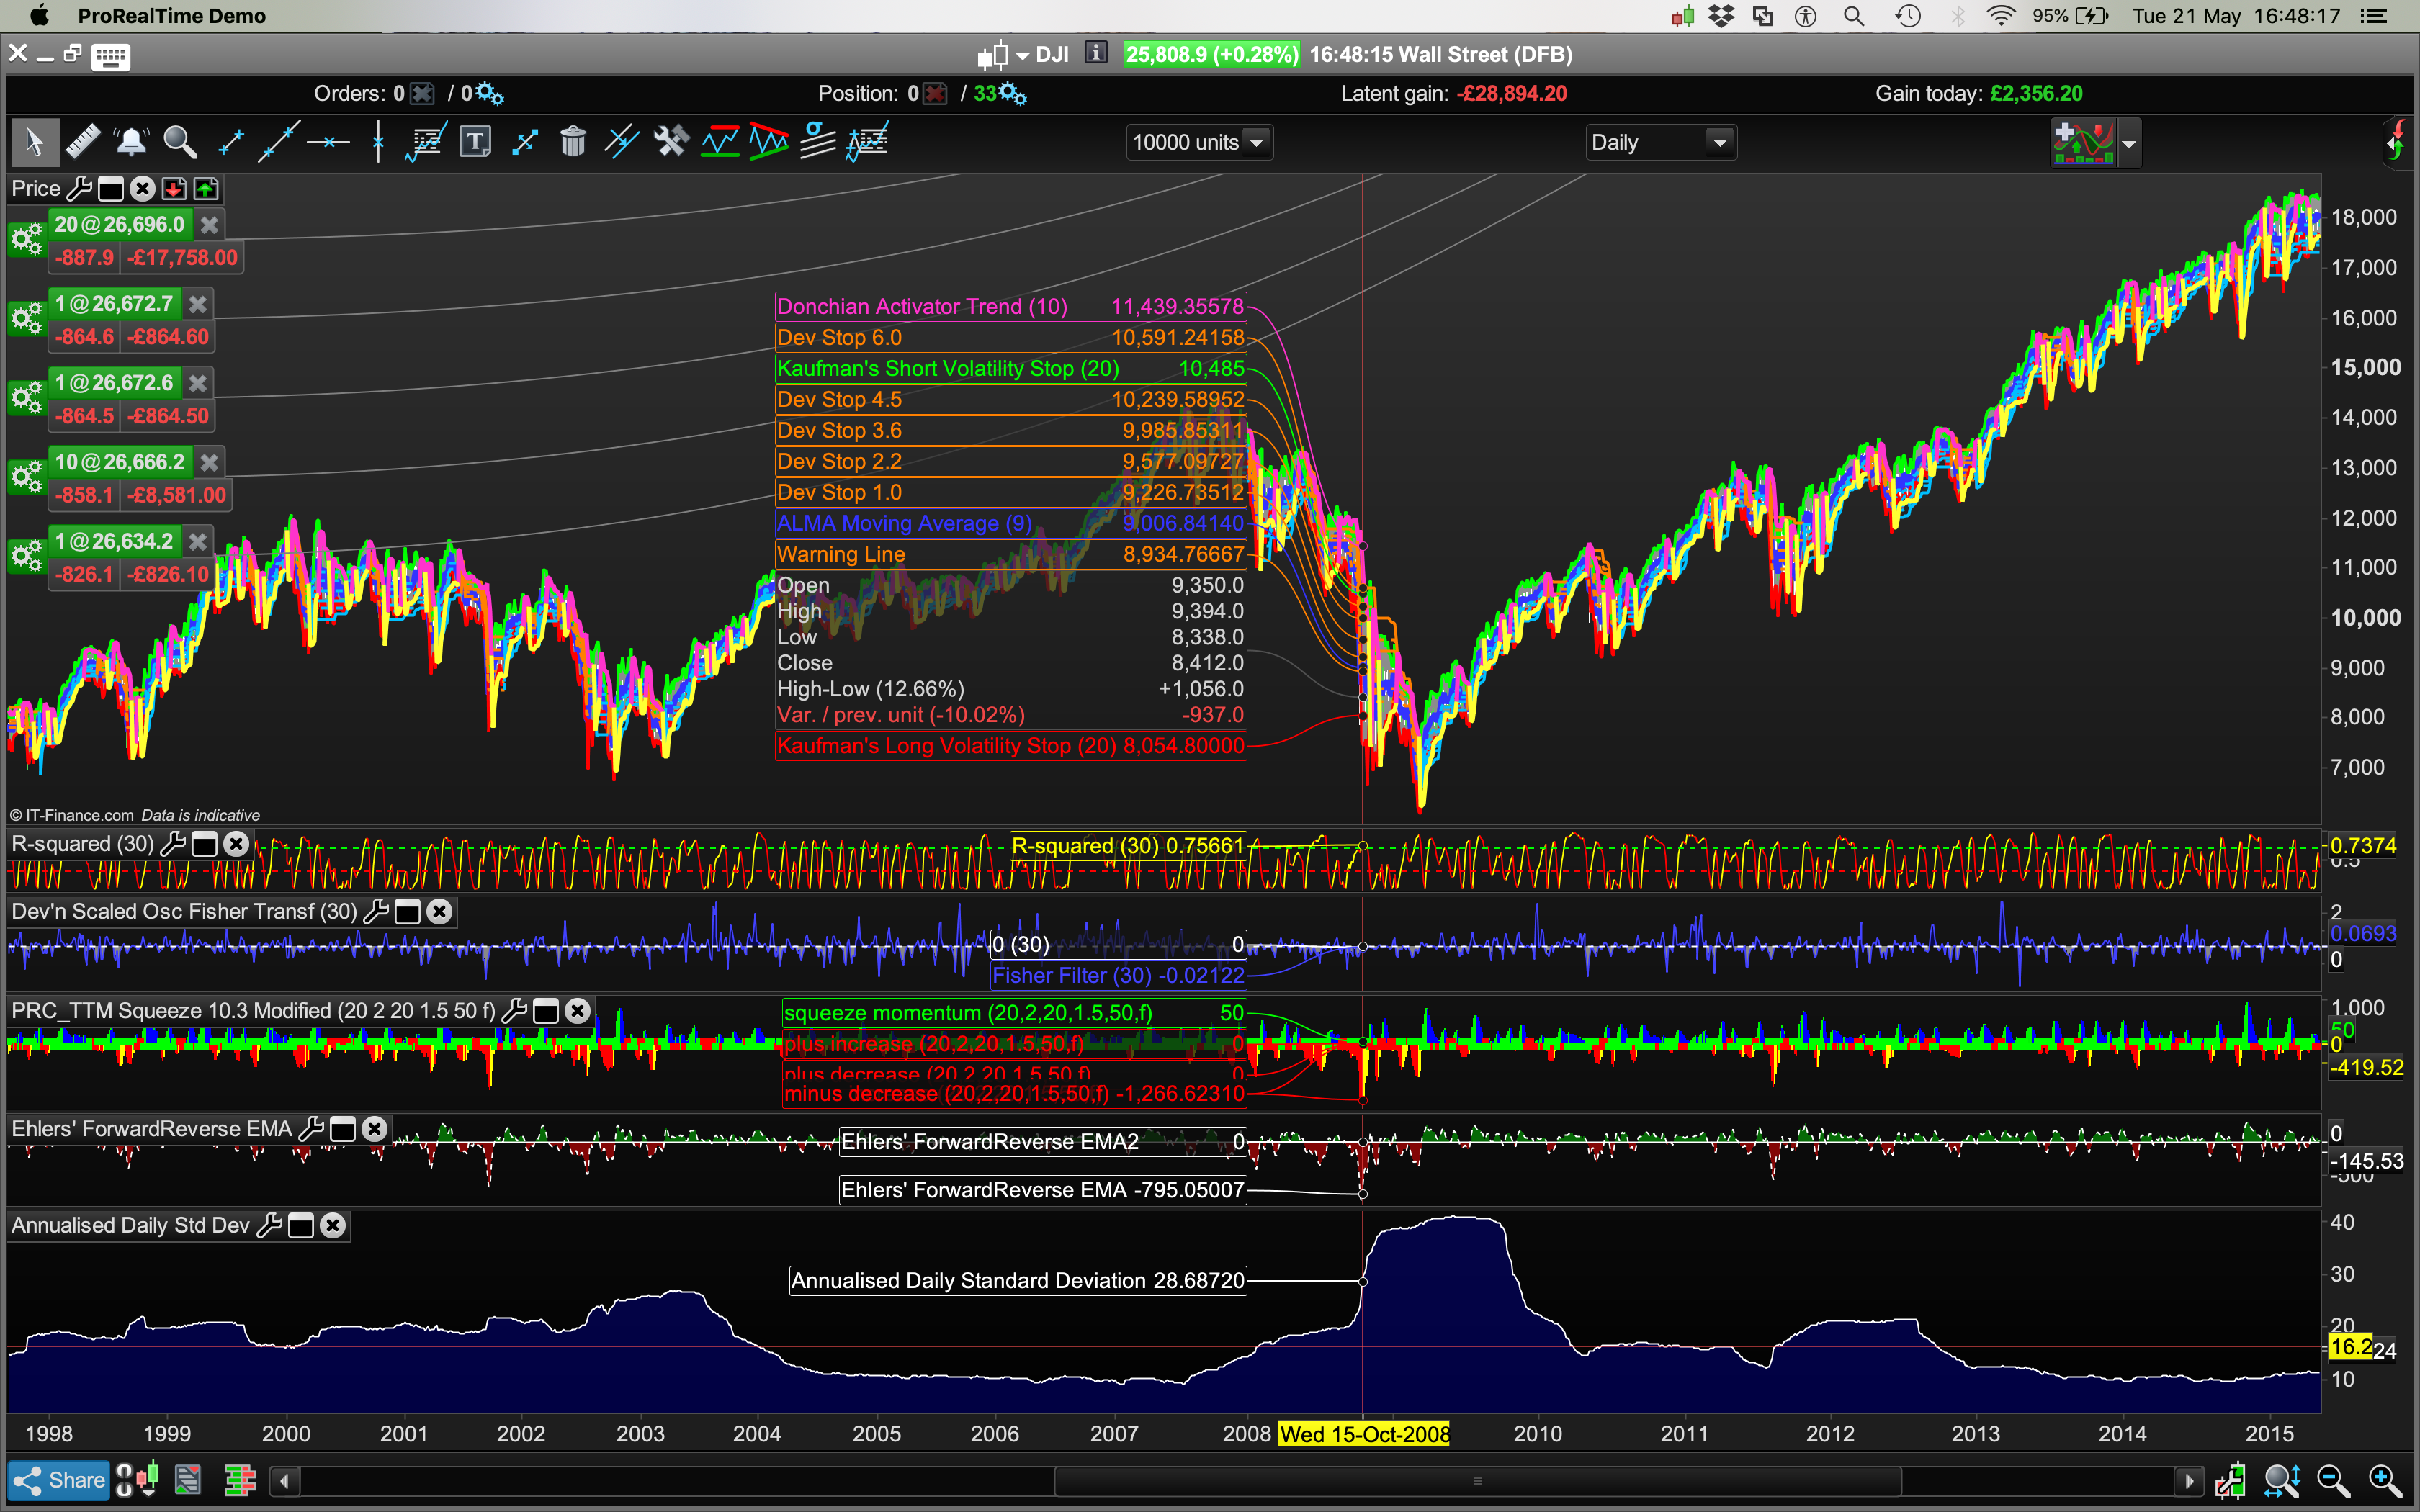Screen dimensions: 2420x1512
Task: Open the add indicator icon button
Action: point(2082,143)
